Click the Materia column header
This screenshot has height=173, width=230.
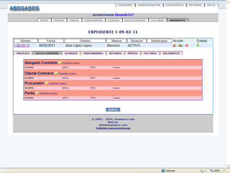[x=116, y=41]
